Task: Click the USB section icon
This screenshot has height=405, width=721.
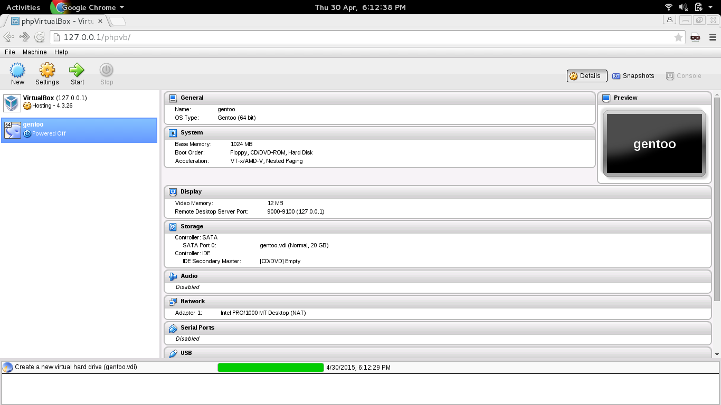Action: 173,353
